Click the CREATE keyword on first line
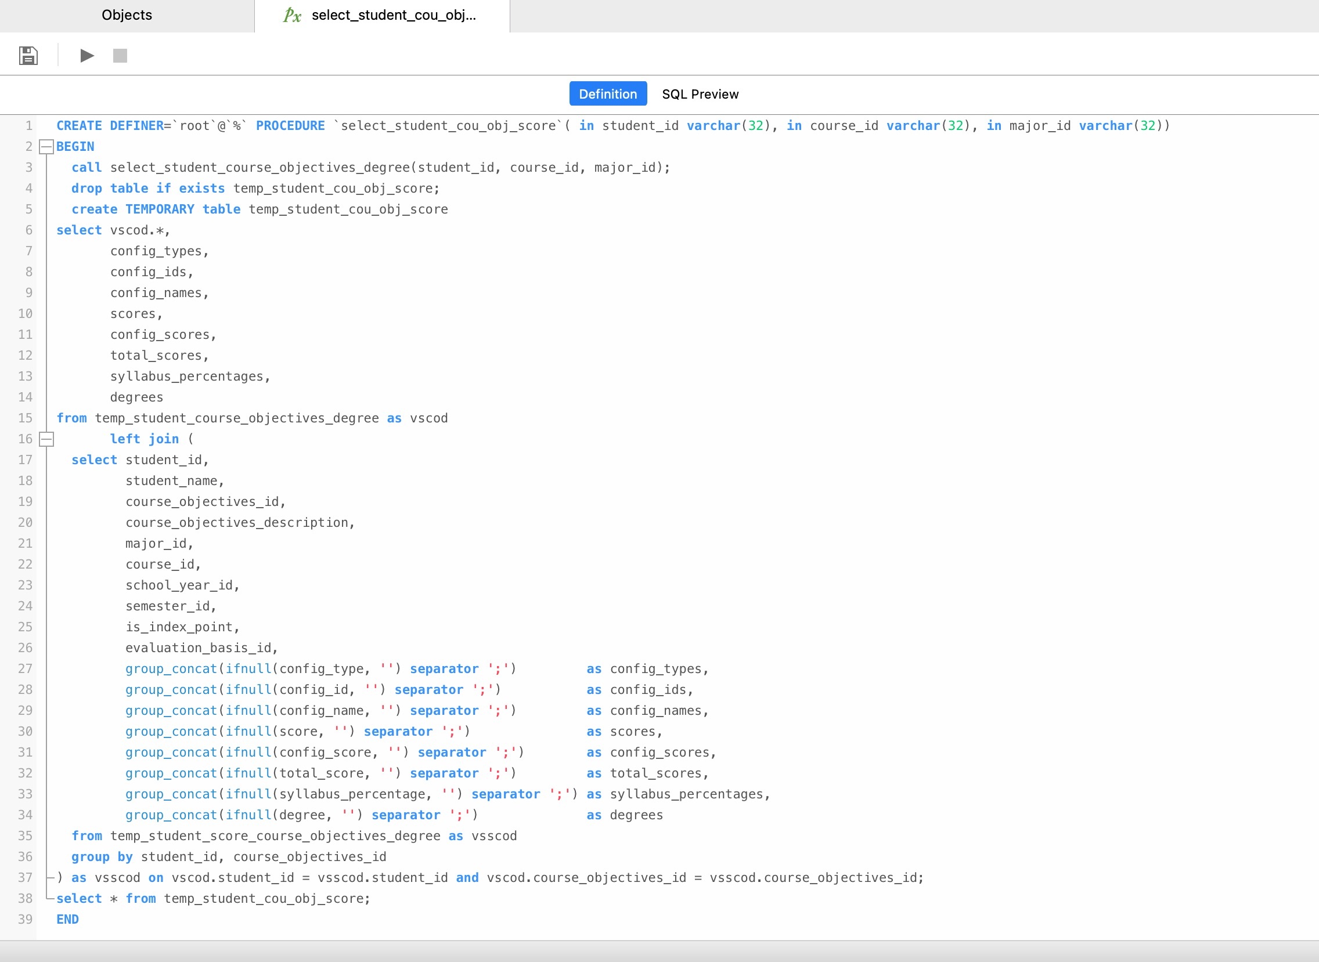The height and width of the screenshot is (962, 1319). pos(78,126)
